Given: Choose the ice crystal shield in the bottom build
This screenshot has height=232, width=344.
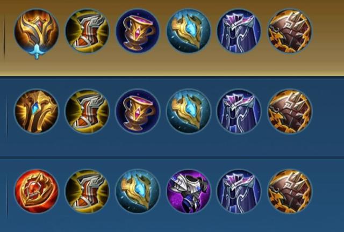Looking at the screenshot, I should coord(138,191).
